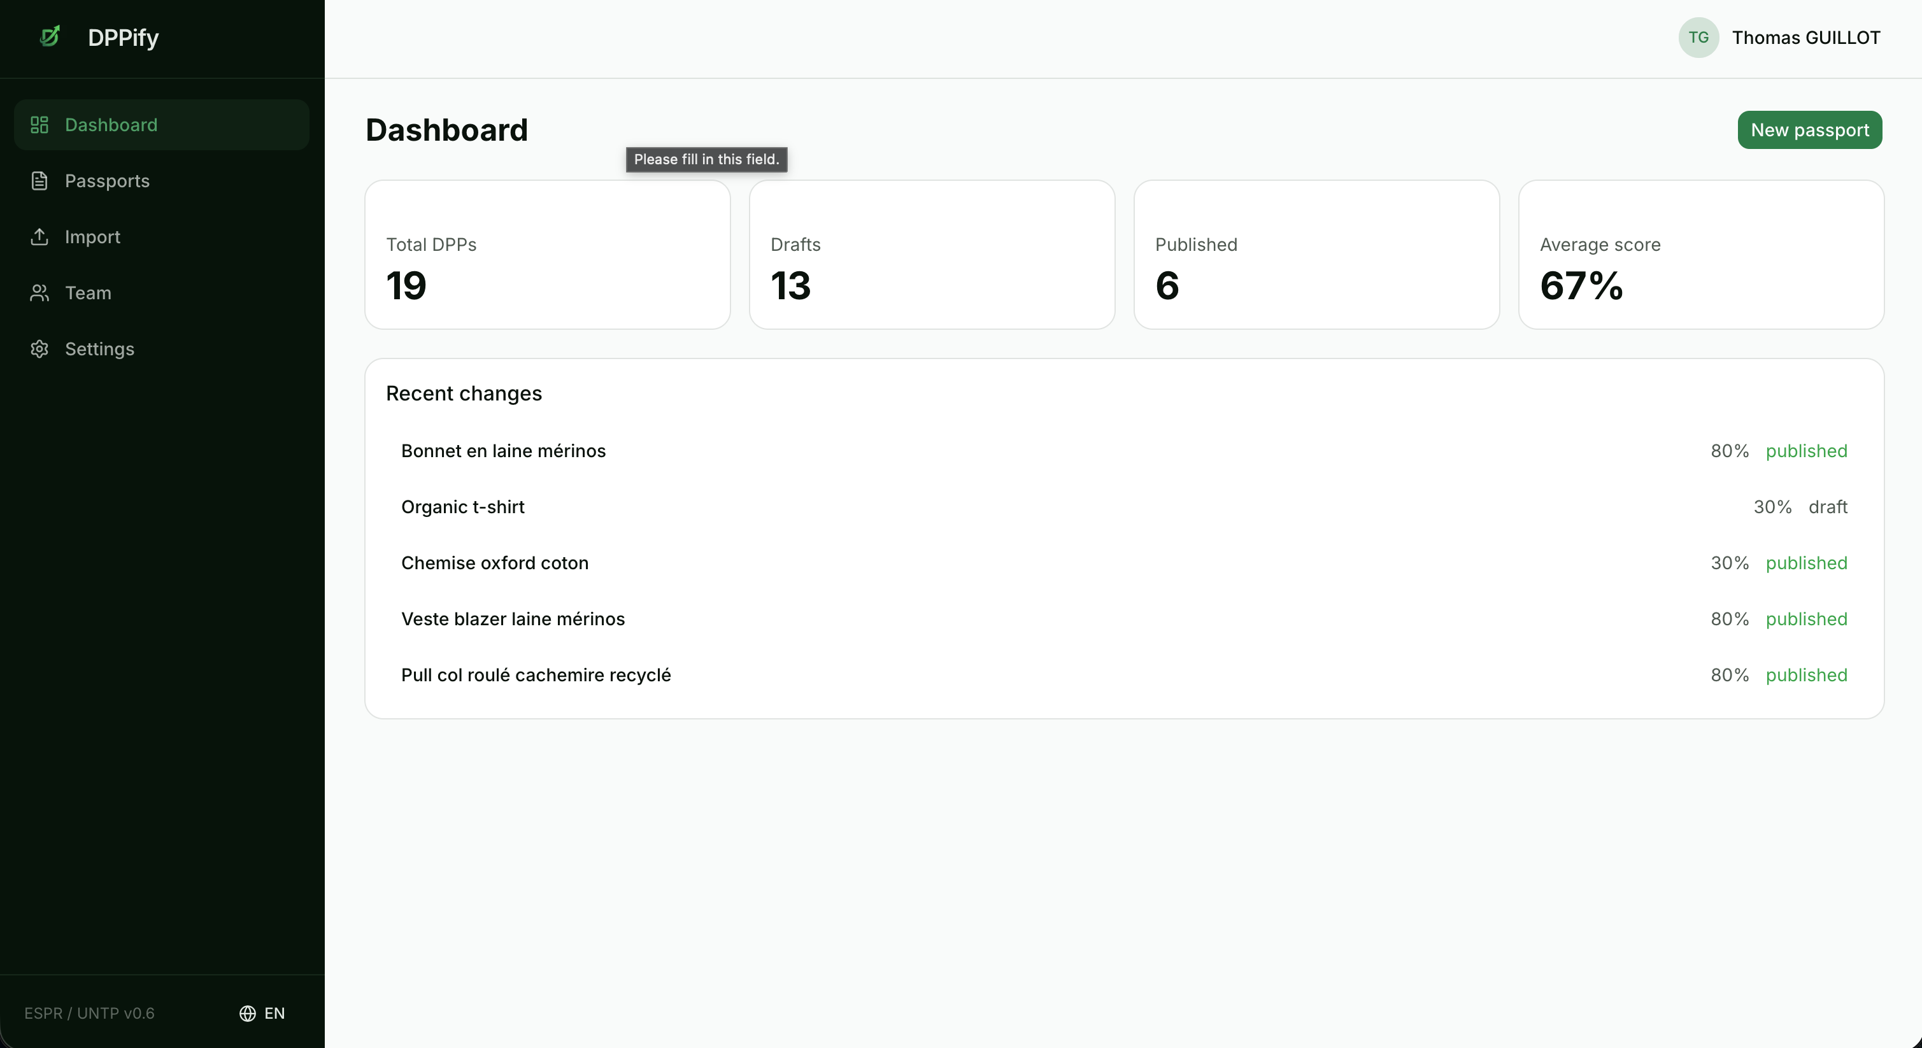Click the Team people icon

(39, 292)
